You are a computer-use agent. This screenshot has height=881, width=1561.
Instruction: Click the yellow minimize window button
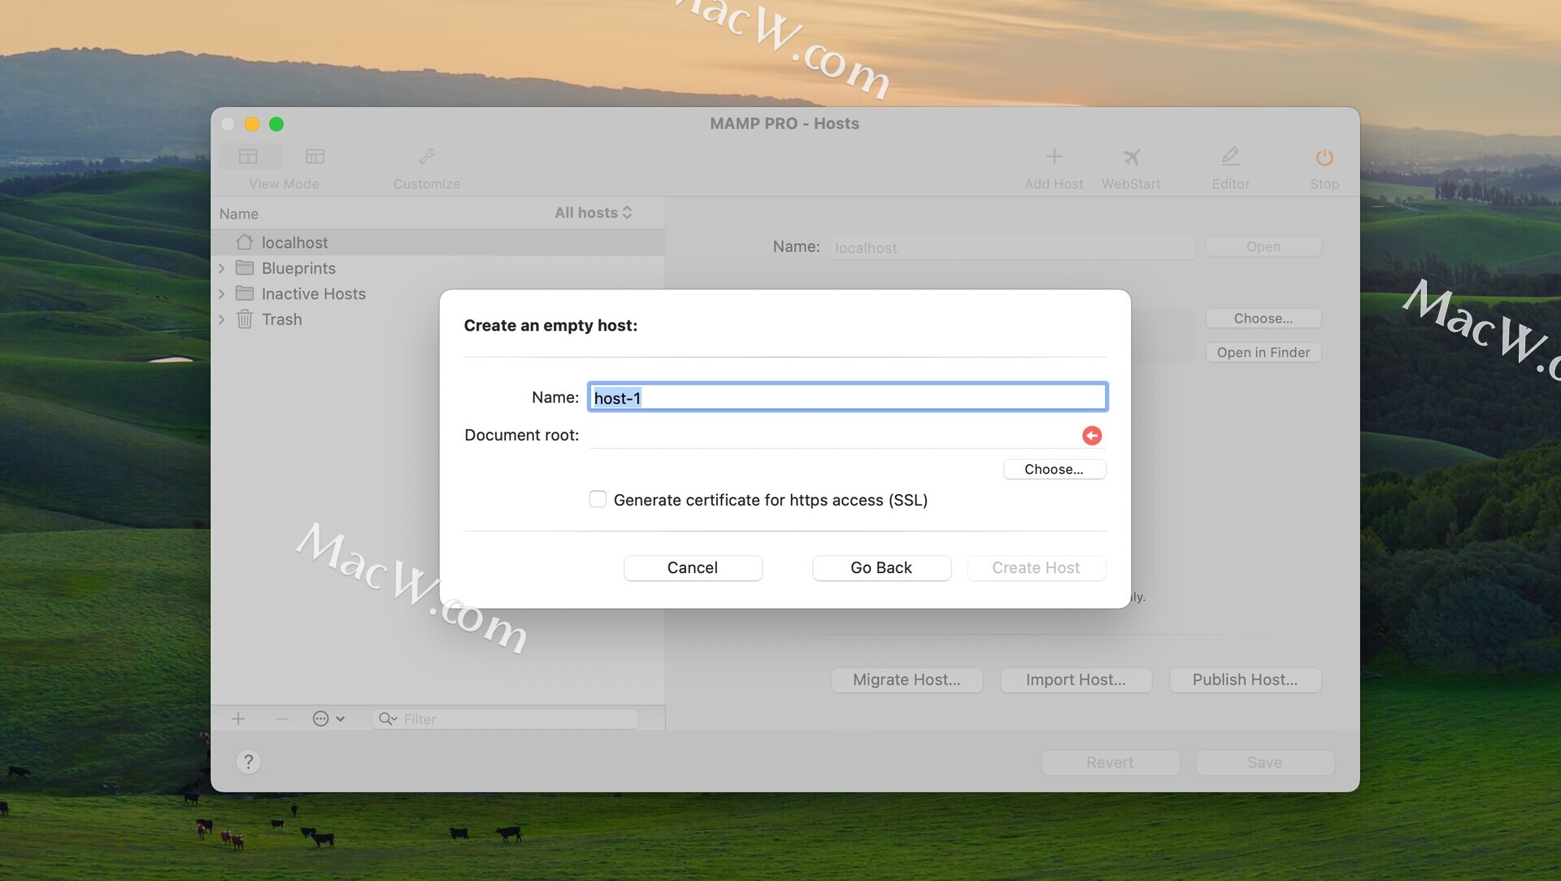[x=252, y=124]
